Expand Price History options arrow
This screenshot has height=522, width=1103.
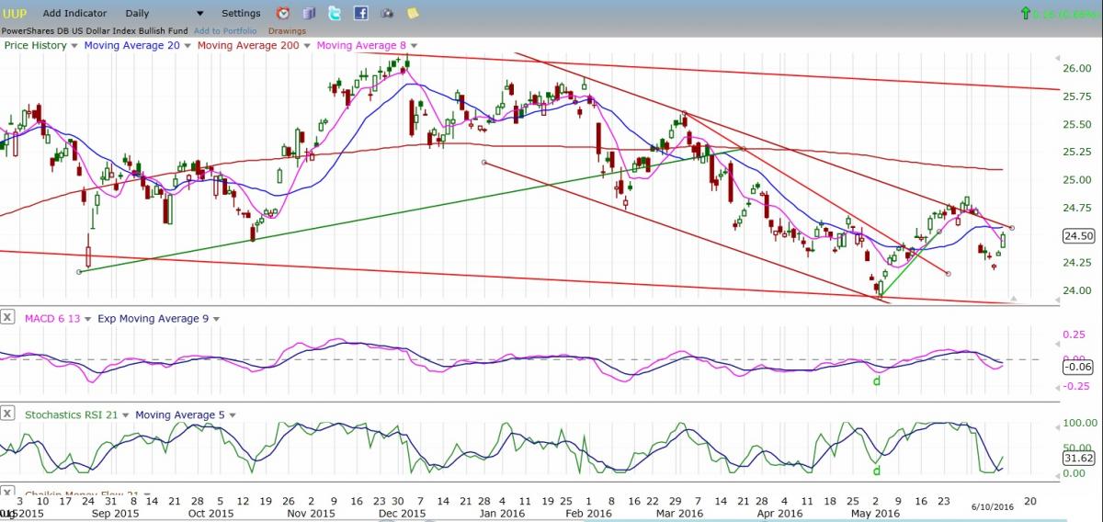click(74, 45)
